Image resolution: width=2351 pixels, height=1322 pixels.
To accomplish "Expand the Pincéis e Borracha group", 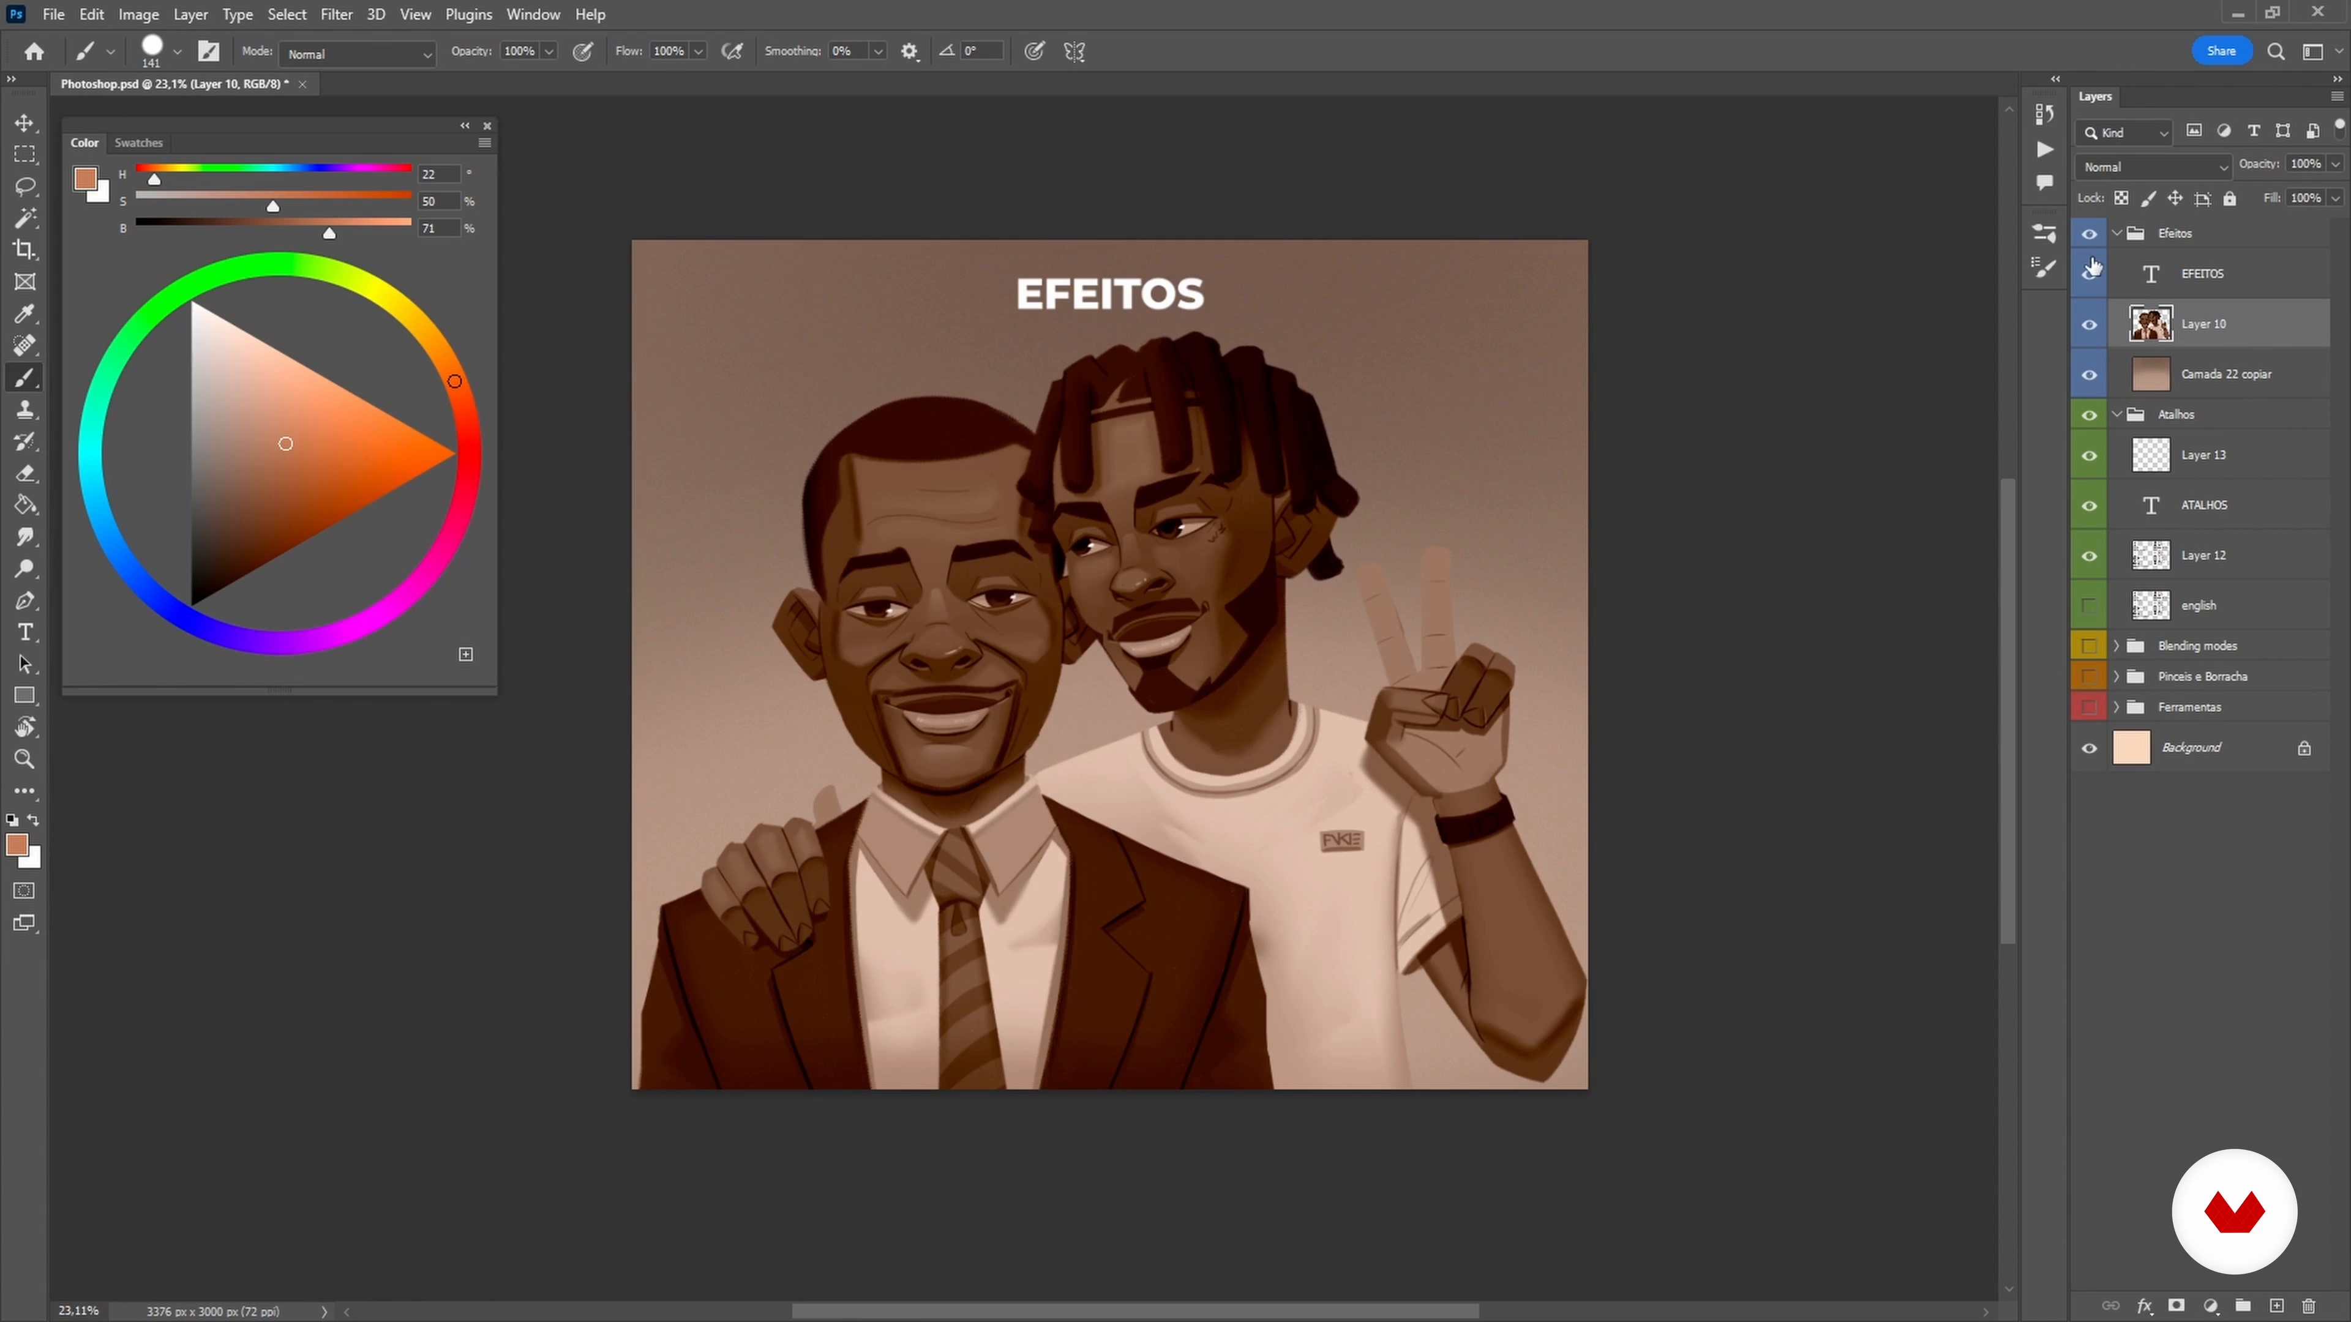I will 2117,677.
